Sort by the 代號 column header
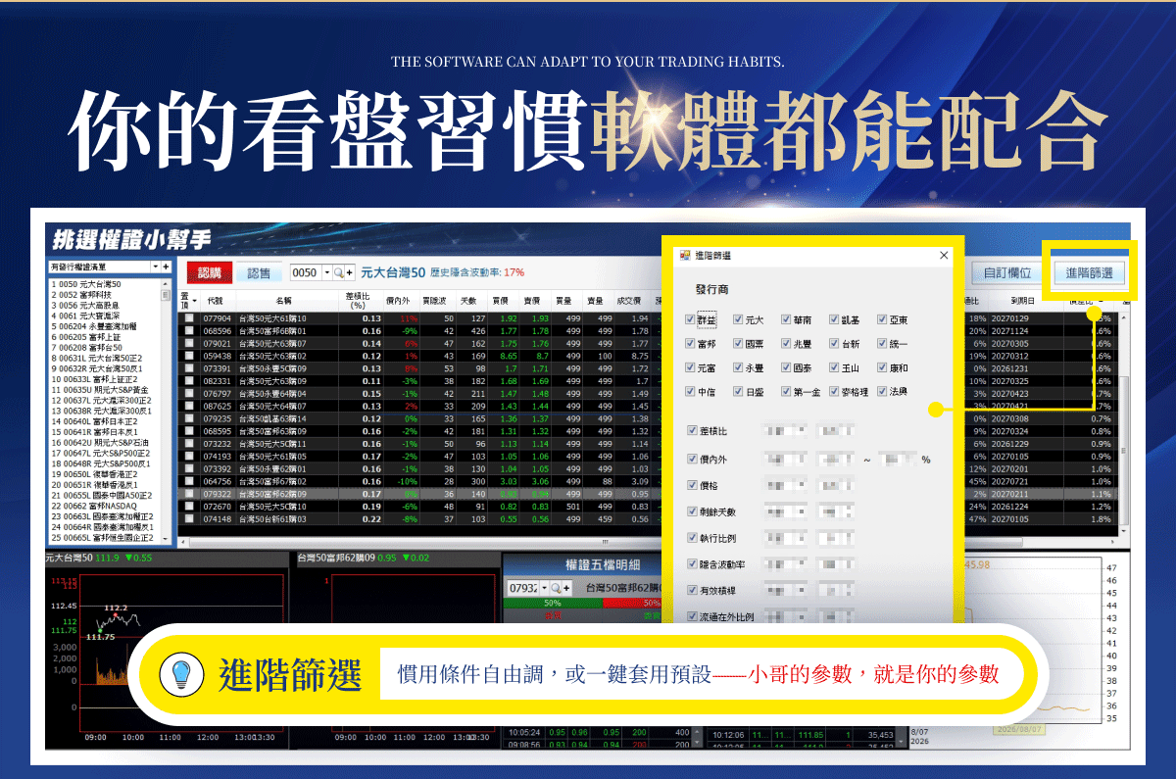Image resolution: width=1176 pixels, height=779 pixels. pos(216,300)
